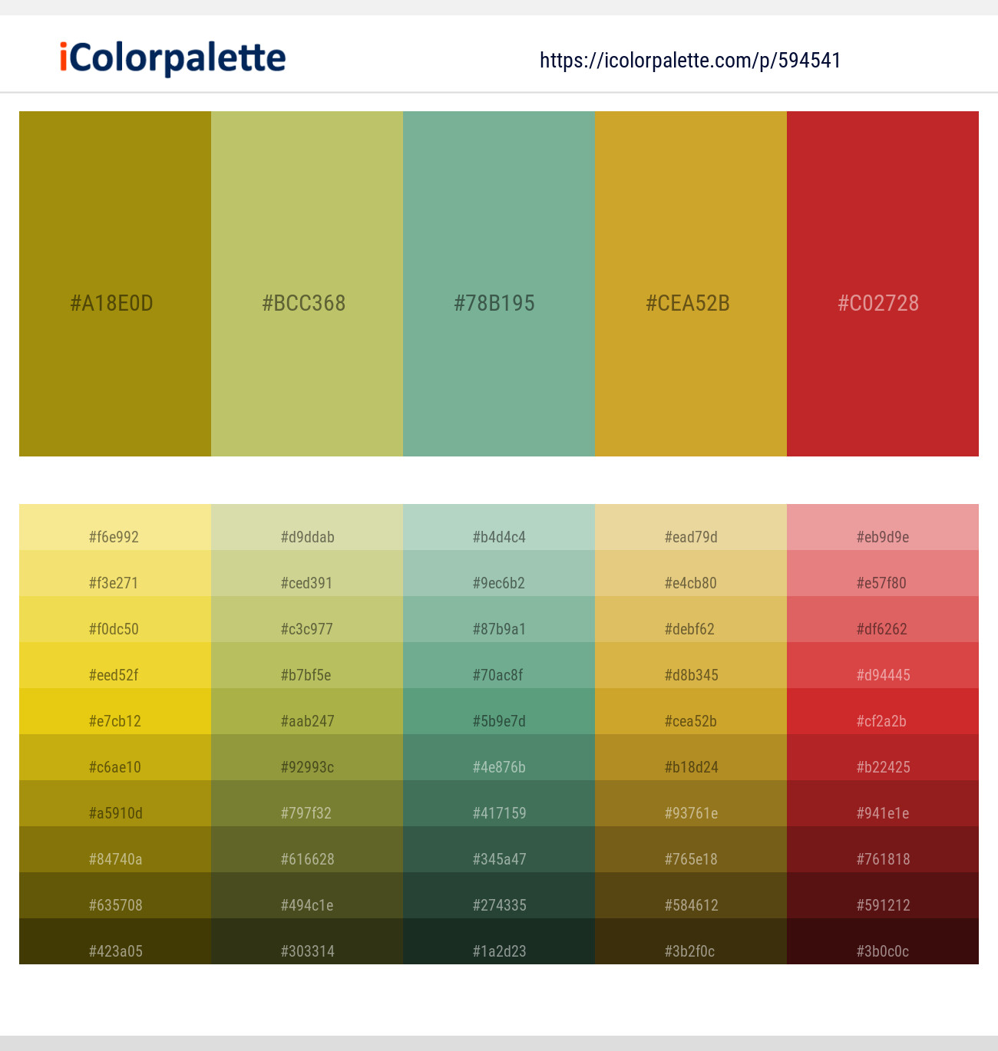998x1051 pixels.
Task: Choose the large #CEA52B gold swatch
Action: (x=691, y=284)
